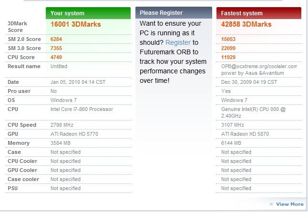Image resolution: width=308 pixels, height=212 pixels.
Task: Click the ATI Radeon HD 5770 entry
Action: [74, 134]
